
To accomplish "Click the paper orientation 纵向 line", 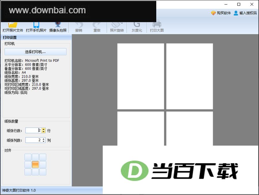I will (x=16, y=92).
